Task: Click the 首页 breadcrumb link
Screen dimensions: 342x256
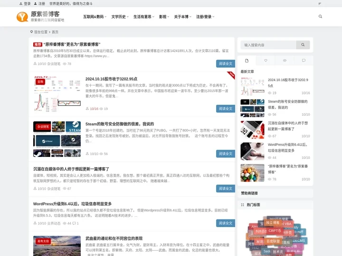Action: (55, 32)
